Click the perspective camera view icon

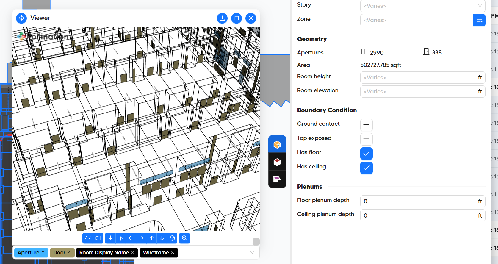pos(98,238)
